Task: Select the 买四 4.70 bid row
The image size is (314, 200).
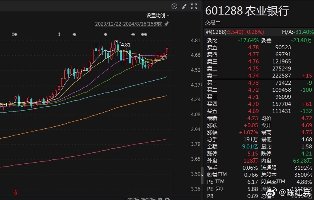Action: click(259, 104)
